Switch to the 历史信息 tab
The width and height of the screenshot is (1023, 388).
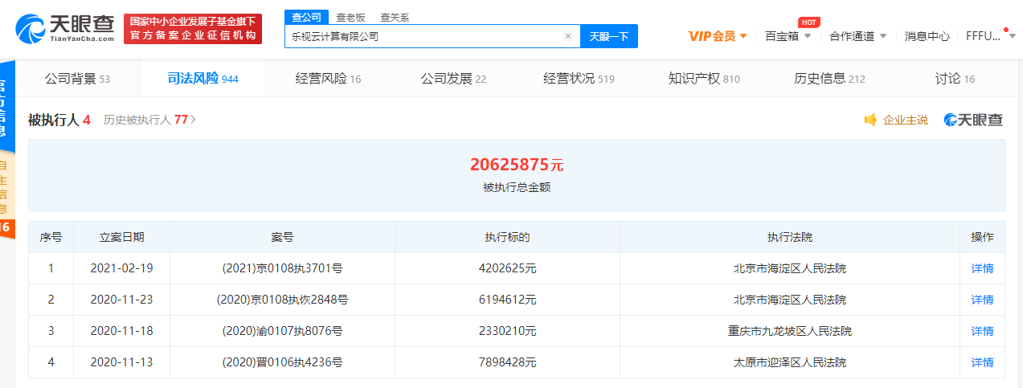829,79
